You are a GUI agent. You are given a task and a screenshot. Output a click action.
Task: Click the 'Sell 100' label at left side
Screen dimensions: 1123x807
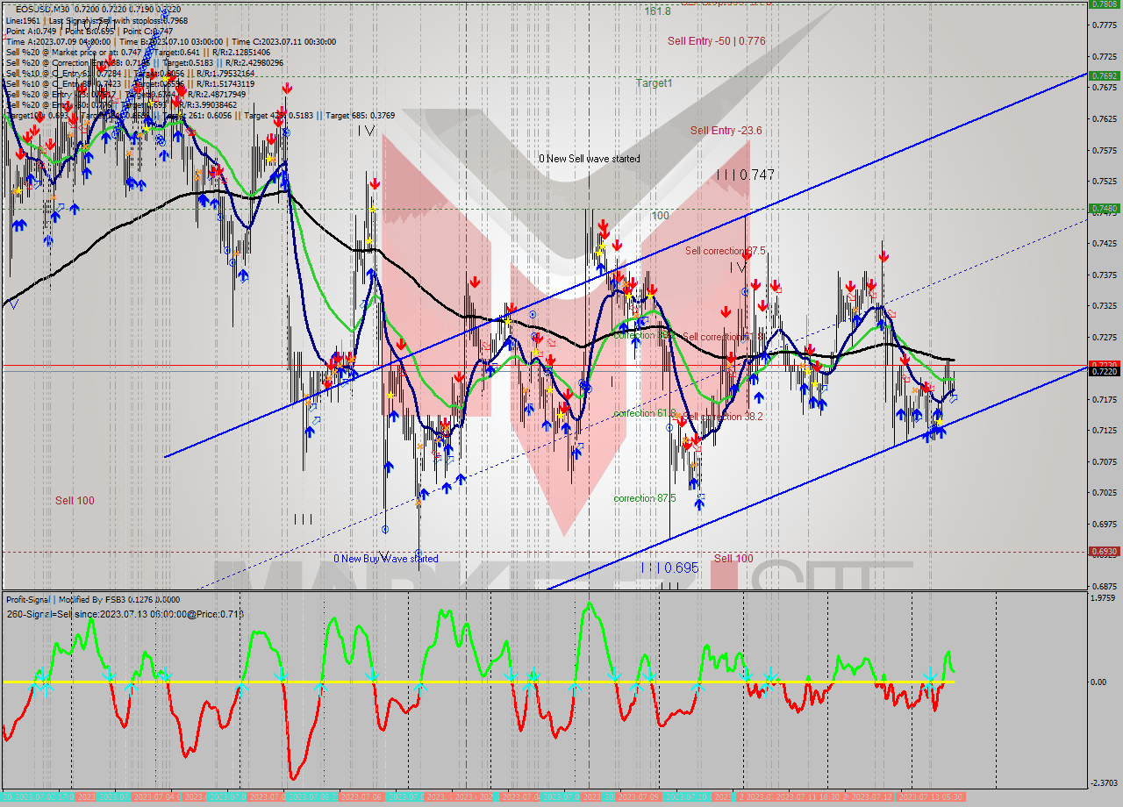[x=75, y=501]
